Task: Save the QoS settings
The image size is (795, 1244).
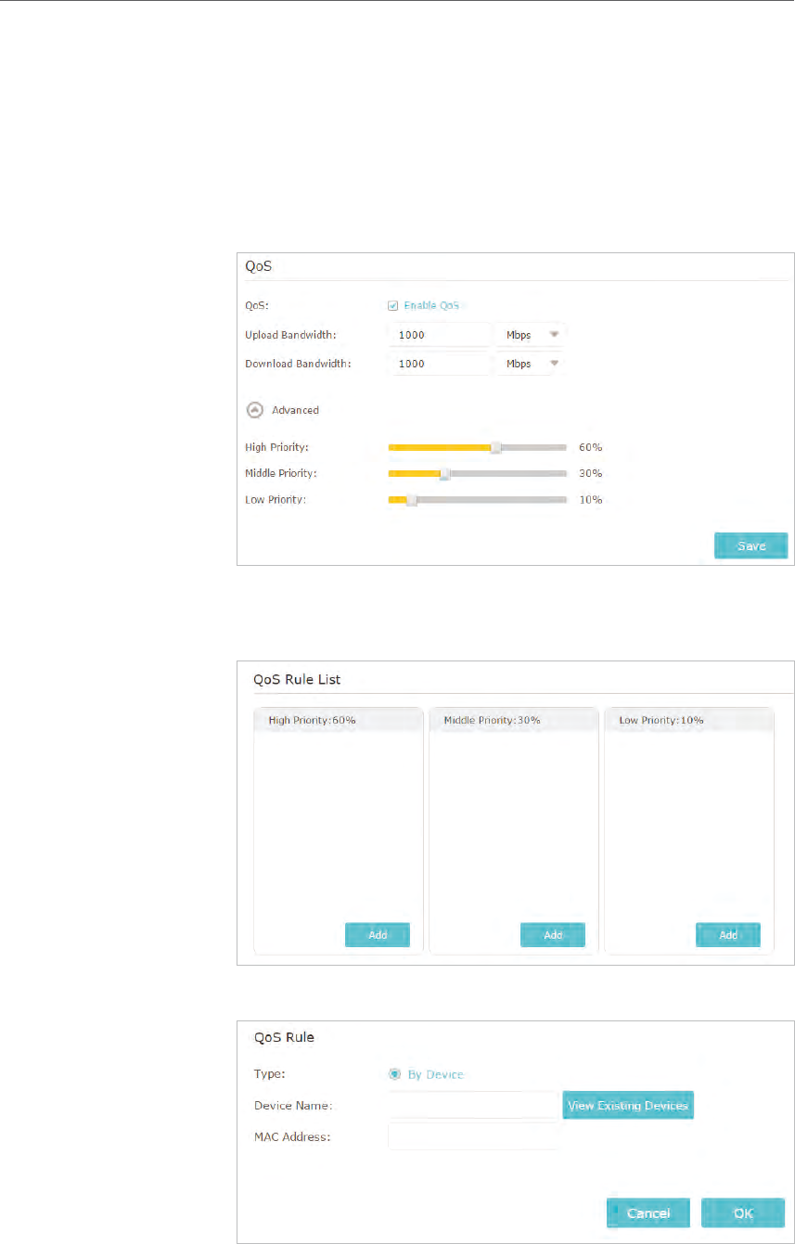Action: tap(750, 545)
